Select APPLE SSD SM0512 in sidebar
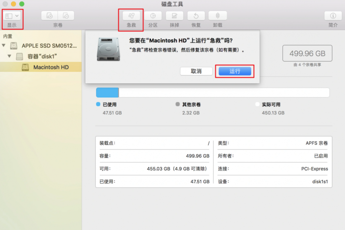The width and height of the screenshot is (345, 230). tap(49, 46)
